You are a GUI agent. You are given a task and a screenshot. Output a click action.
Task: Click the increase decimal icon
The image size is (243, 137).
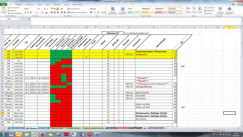click(x=102, y=12)
